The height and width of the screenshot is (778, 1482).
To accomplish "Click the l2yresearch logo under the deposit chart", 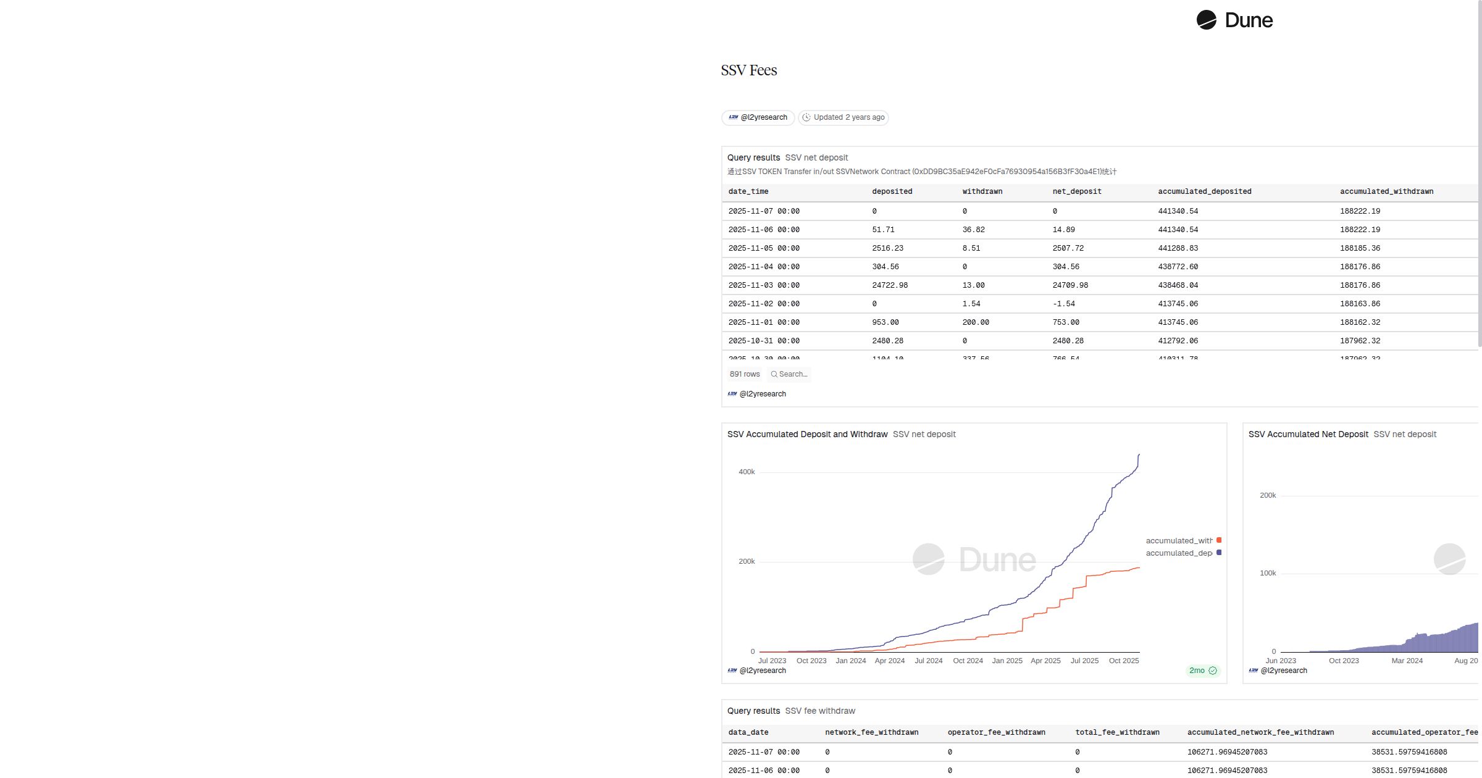I will [x=731, y=671].
